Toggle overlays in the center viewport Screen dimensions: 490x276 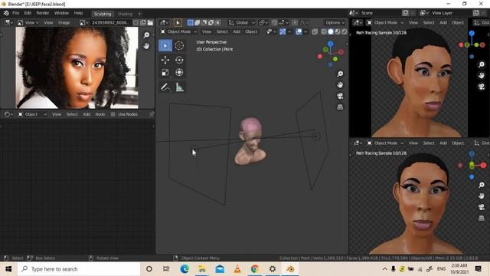[299, 31]
